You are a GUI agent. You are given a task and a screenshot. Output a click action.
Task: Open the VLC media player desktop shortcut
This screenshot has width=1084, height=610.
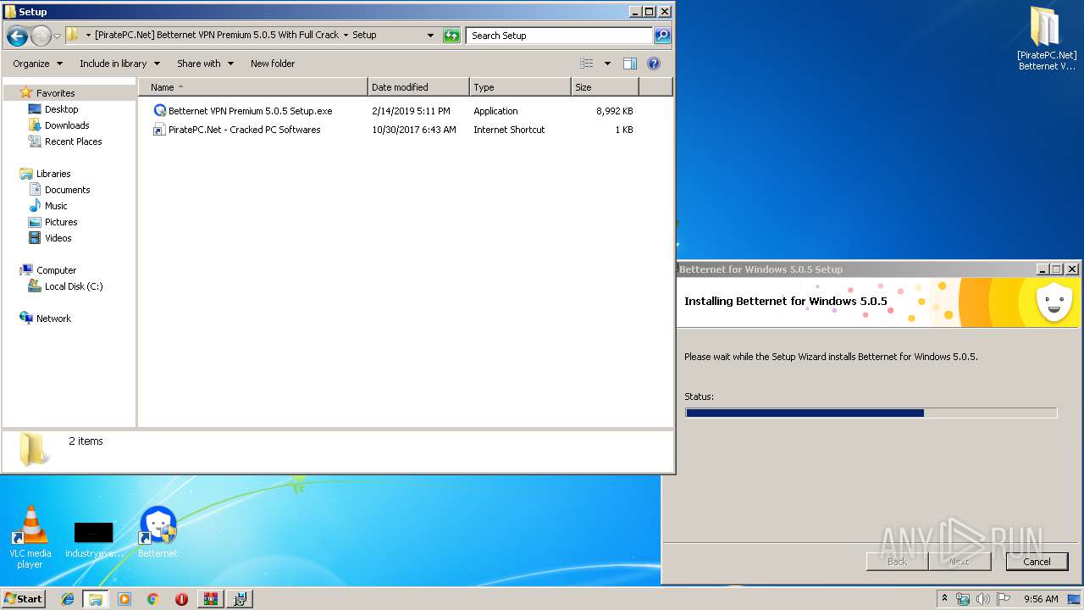coord(30,536)
